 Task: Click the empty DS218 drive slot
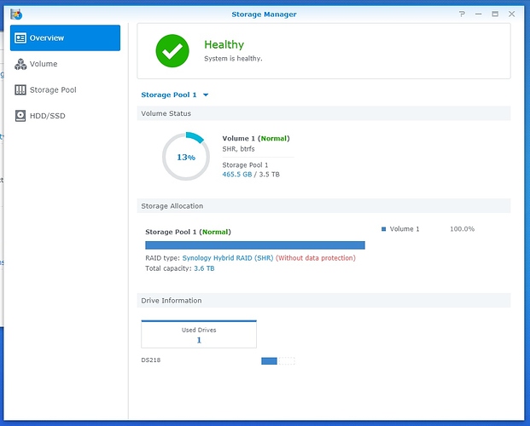pos(287,360)
